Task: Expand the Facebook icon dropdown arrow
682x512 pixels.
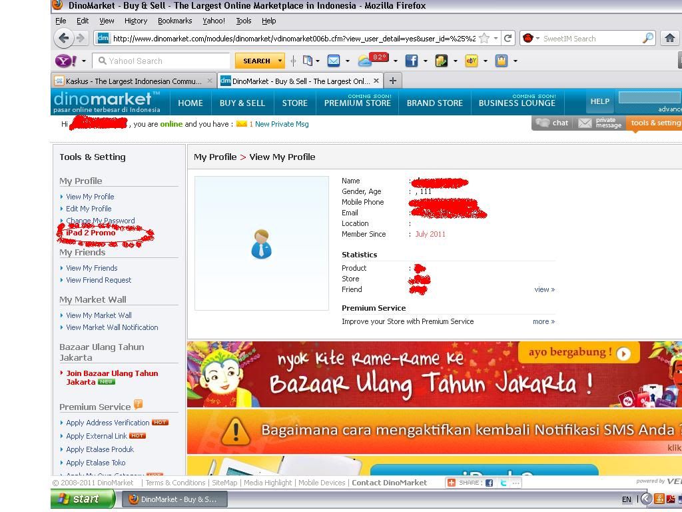Action: 425,61
